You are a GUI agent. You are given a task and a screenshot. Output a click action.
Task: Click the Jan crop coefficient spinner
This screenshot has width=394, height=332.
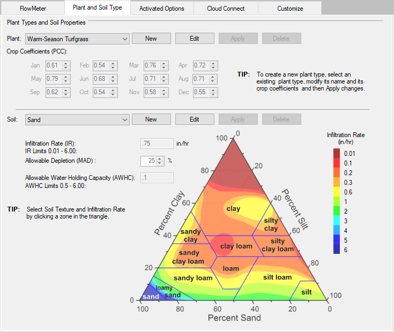point(66,65)
